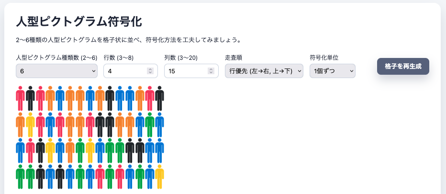Select the black pictogram at the grid's top-right corner
Viewport: 446px width, 194px height.
[x=159, y=99]
